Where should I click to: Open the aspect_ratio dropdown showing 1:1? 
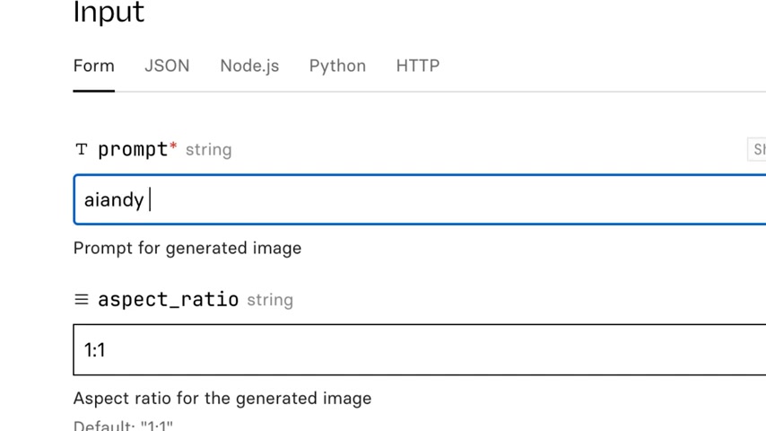click(x=420, y=350)
